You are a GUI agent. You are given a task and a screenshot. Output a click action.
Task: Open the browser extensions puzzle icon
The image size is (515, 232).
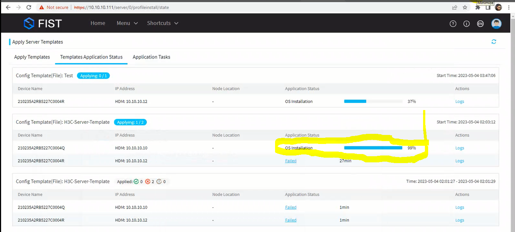pyautogui.click(x=478, y=7)
